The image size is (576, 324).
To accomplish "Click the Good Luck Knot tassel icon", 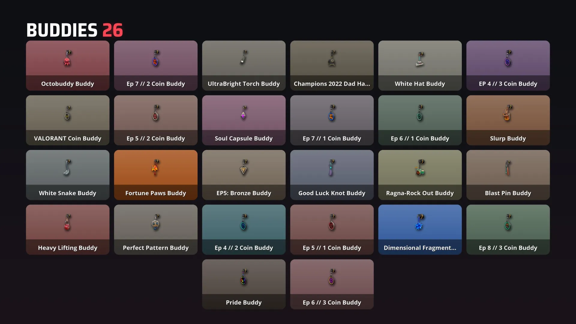I will [x=331, y=167].
